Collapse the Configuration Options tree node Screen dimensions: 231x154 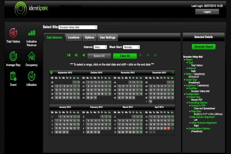tap(187, 129)
